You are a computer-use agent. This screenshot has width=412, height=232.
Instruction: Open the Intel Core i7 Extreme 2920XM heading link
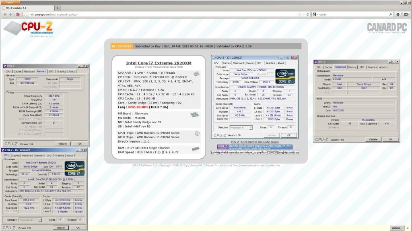pyautogui.click(x=159, y=63)
